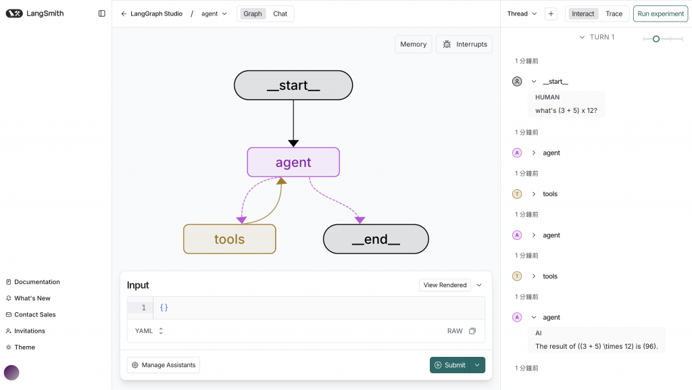Image resolution: width=692 pixels, height=390 pixels.
Task: Open Documentation in sidebar
Action: pos(33,282)
